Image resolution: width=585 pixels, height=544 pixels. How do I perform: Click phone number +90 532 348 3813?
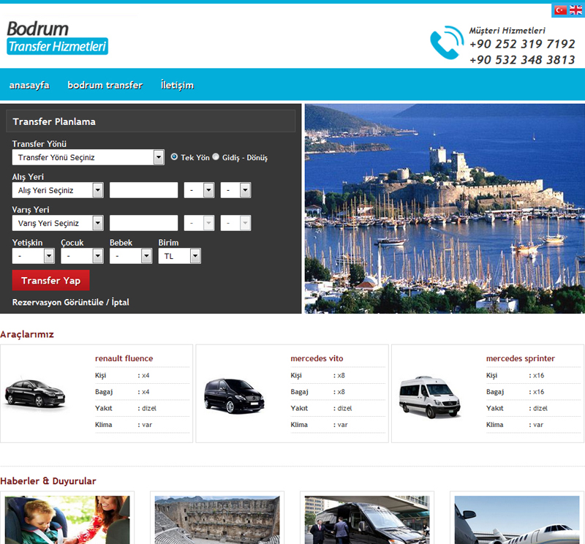[x=522, y=60]
